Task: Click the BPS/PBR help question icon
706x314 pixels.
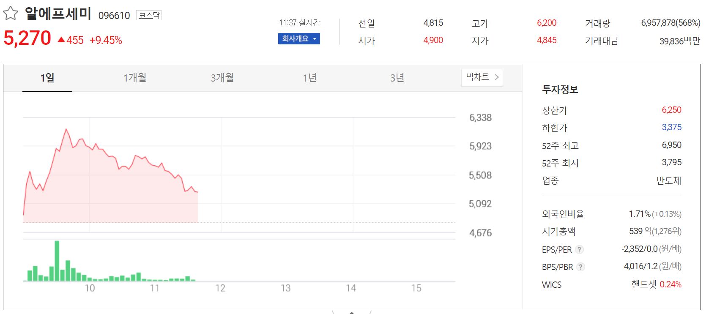Action: tap(581, 267)
